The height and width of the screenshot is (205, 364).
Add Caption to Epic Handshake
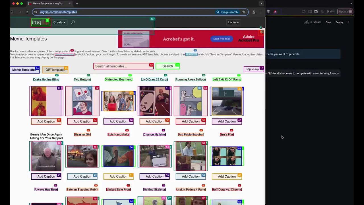pyautogui.click(x=118, y=177)
